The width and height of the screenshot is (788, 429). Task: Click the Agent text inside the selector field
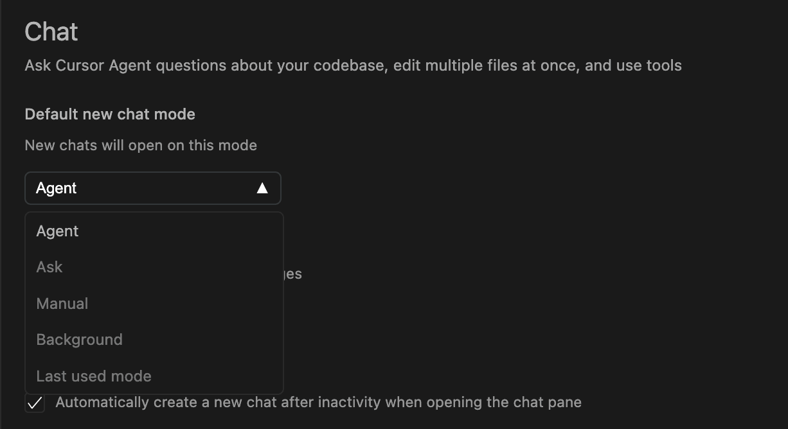(57, 188)
